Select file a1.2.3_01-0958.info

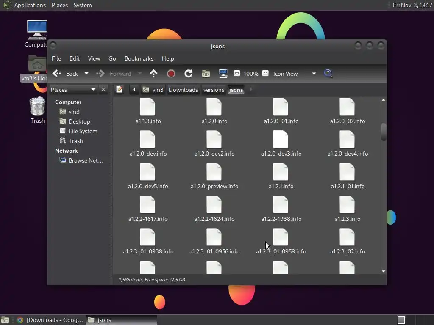pos(281,242)
